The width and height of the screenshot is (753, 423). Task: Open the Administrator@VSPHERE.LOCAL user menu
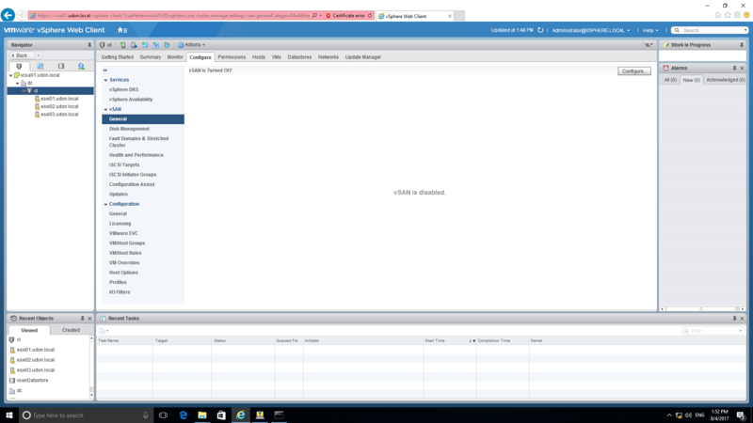(x=591, y=30)
